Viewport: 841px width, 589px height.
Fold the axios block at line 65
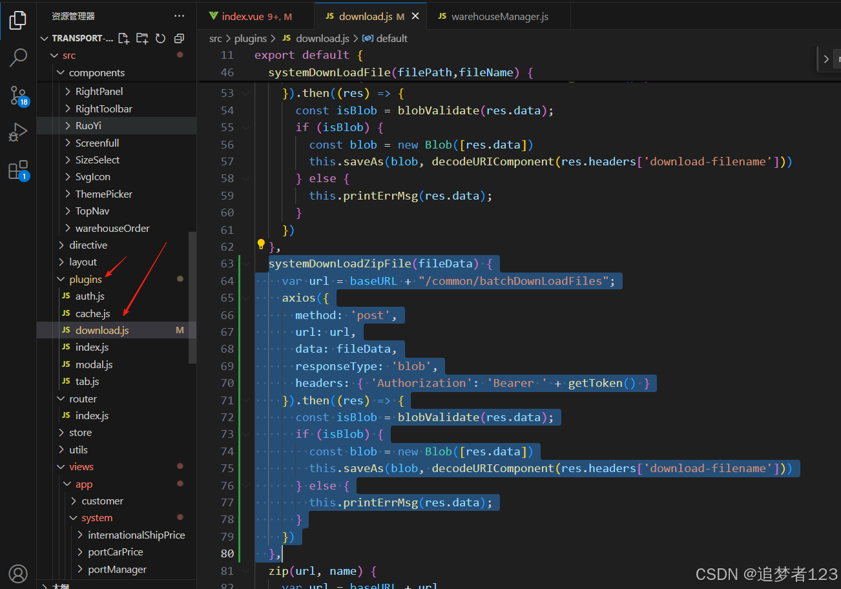tap(245, 298)
